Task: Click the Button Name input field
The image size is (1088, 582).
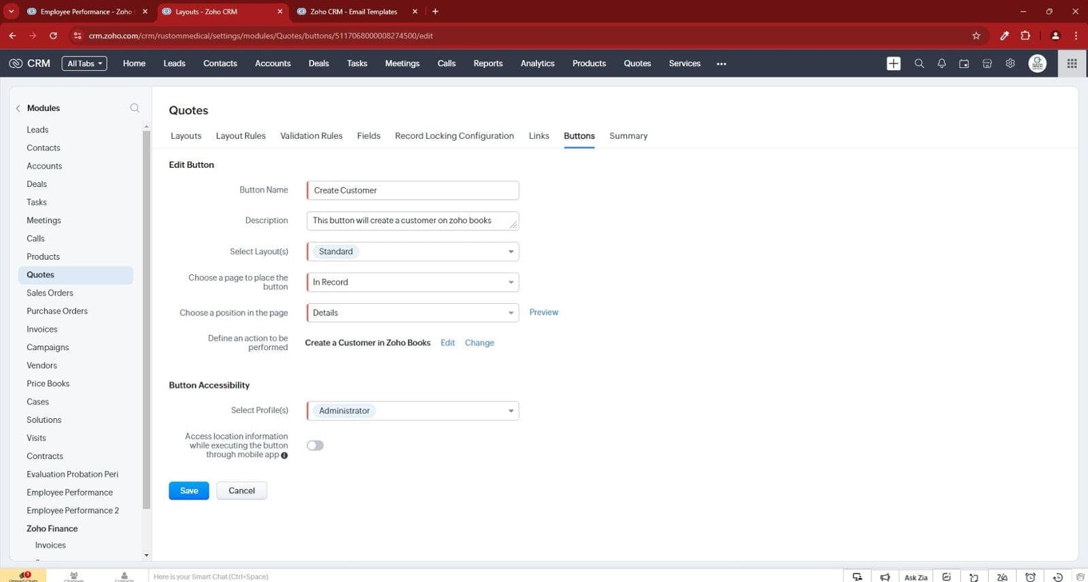Action: point(413,190)
